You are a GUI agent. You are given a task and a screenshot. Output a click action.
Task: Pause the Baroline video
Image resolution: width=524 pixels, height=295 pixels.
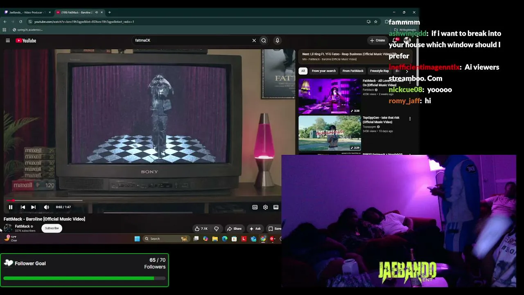(11, 207)
